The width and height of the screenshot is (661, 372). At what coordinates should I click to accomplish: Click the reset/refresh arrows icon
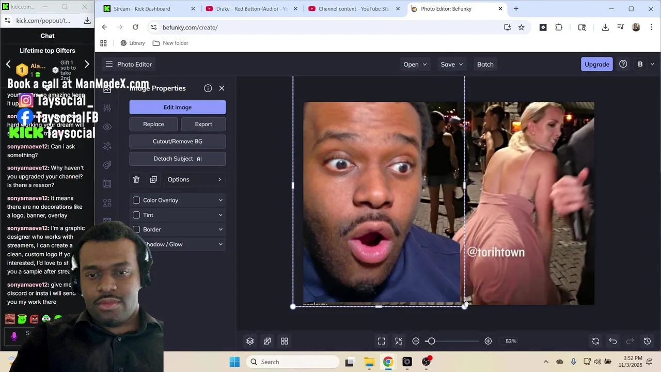(x=595, y=341)
